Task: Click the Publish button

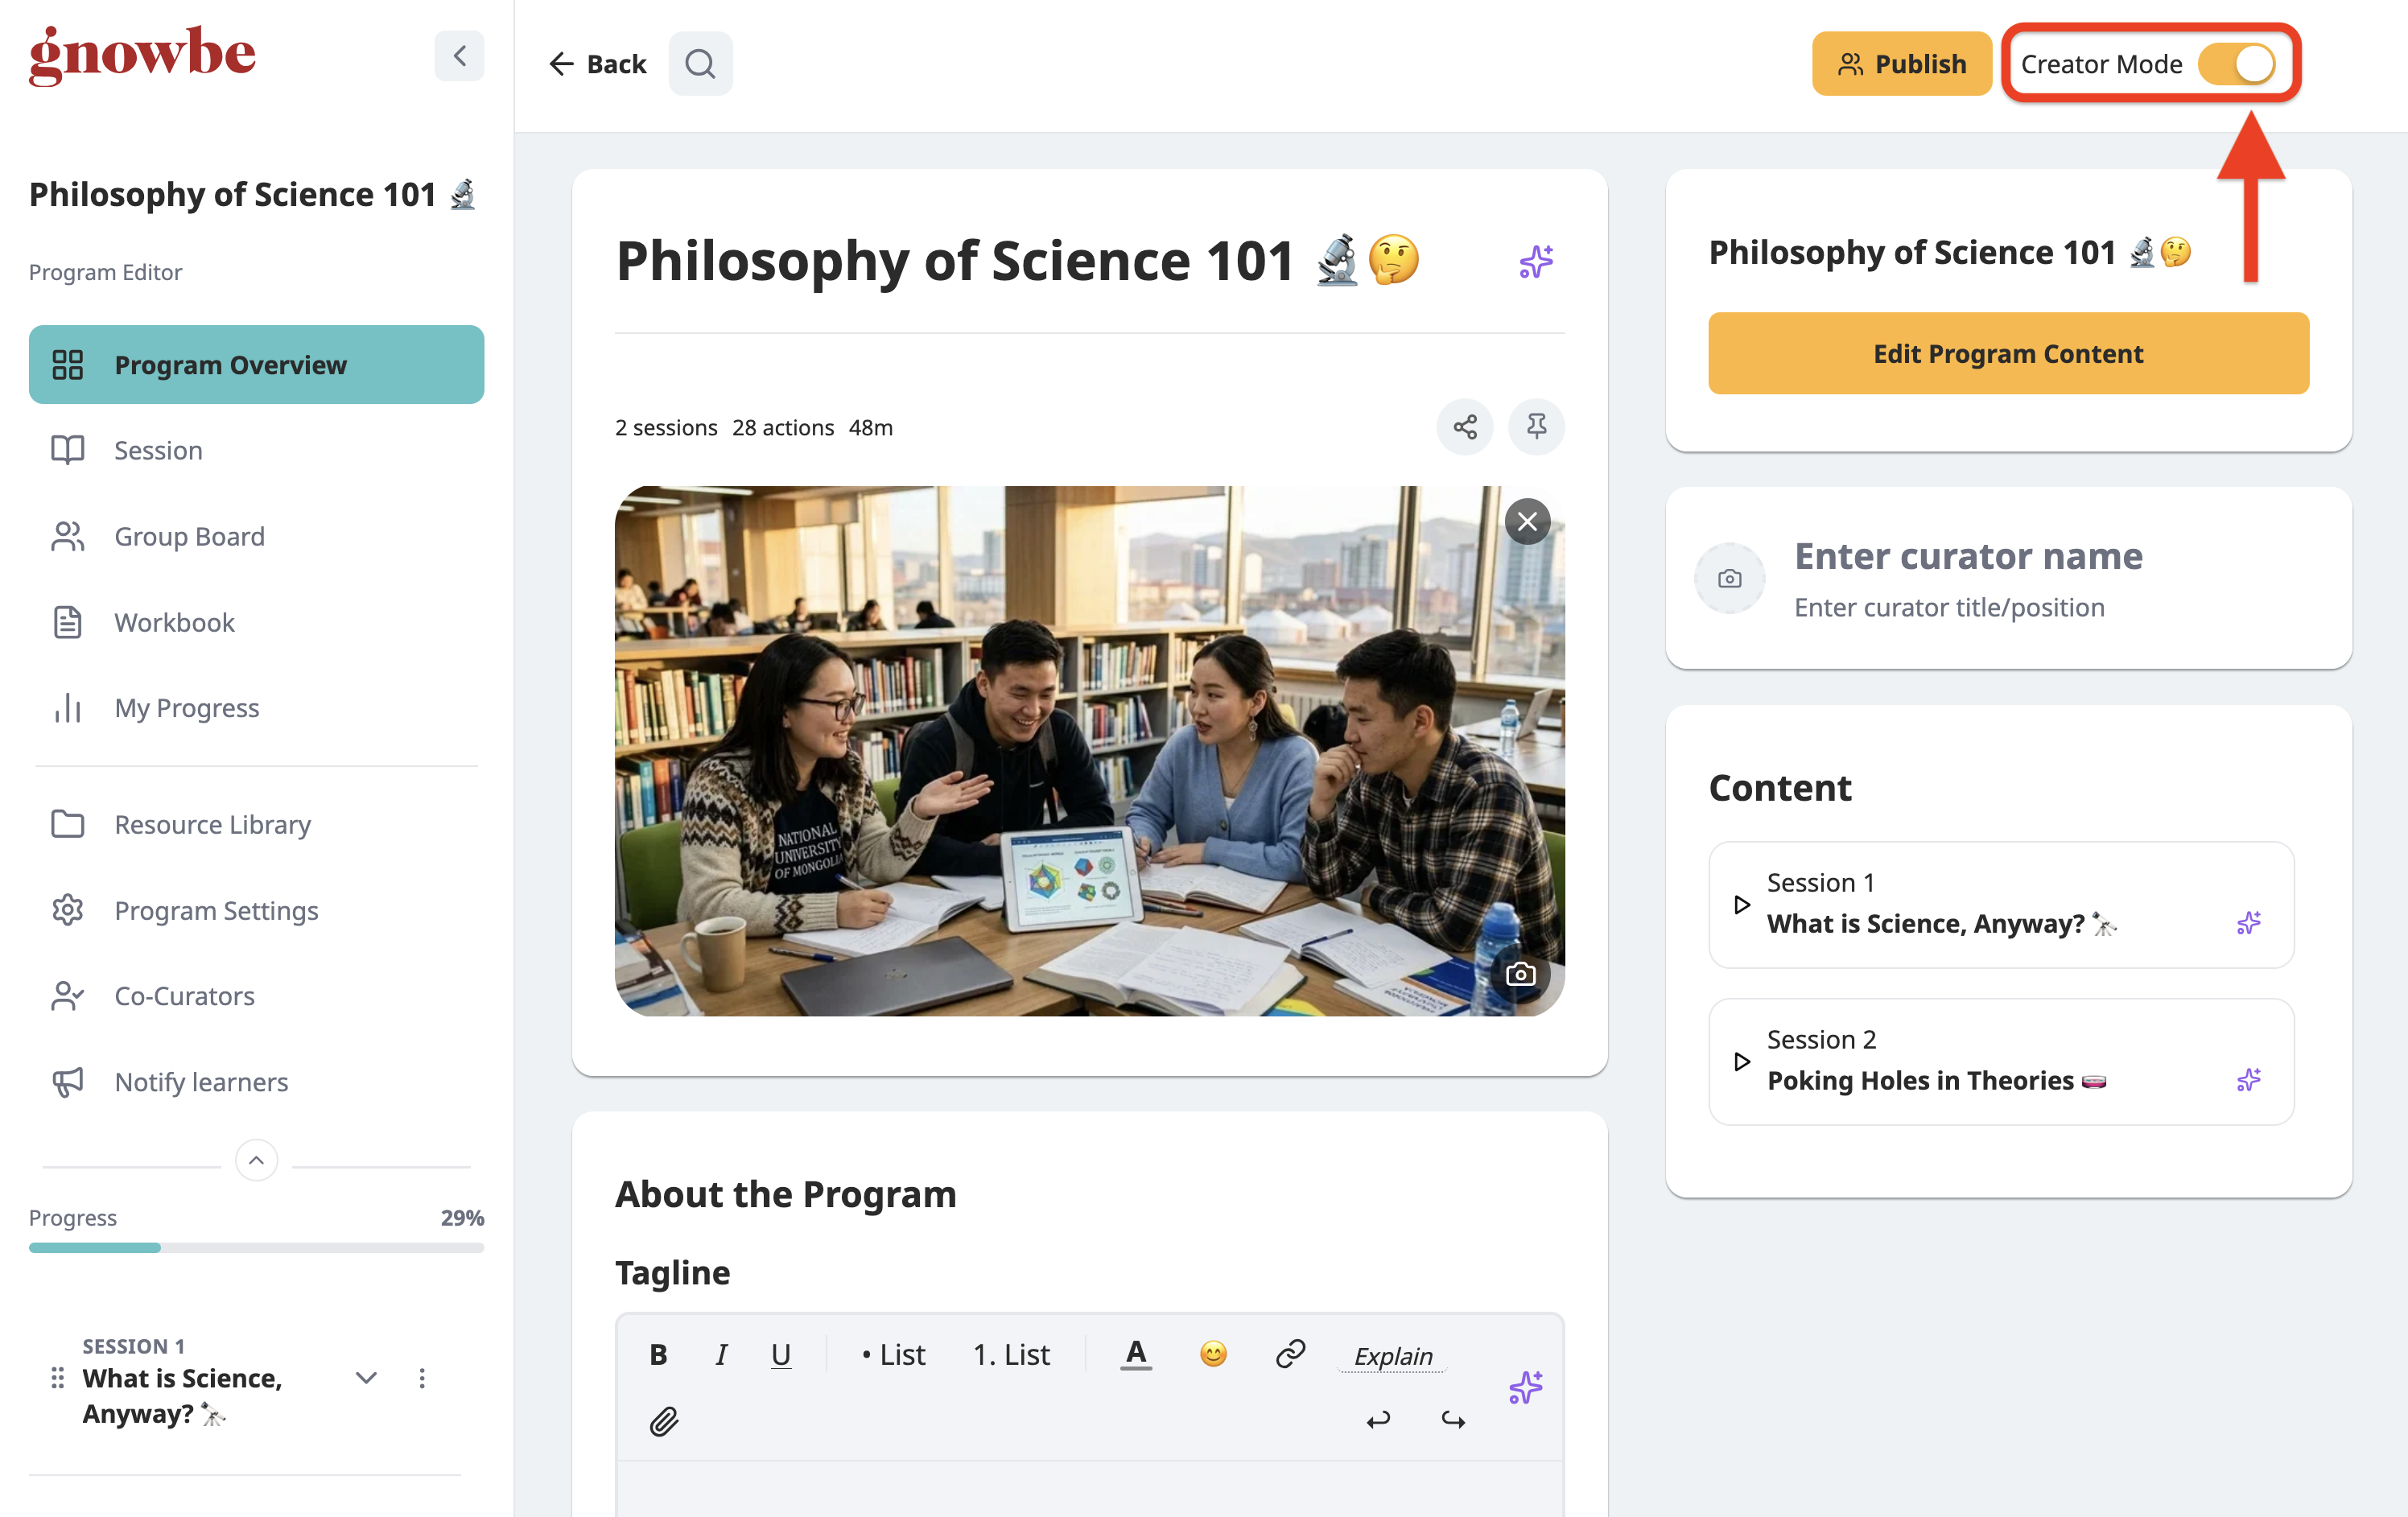Action: 1901,64
